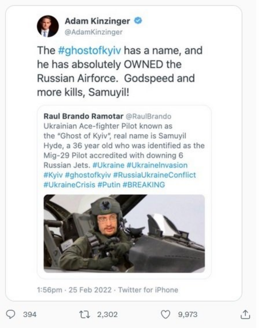Open the @AdamKinzinger handle link
266x328 pixels.
94,32
